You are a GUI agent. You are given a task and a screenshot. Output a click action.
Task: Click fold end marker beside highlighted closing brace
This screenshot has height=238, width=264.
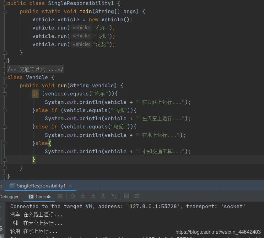[x=5, y=160]
